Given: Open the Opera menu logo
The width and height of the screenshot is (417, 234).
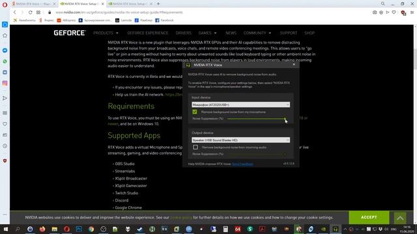Looking at the screenshot, I should [x=5, y=4].
